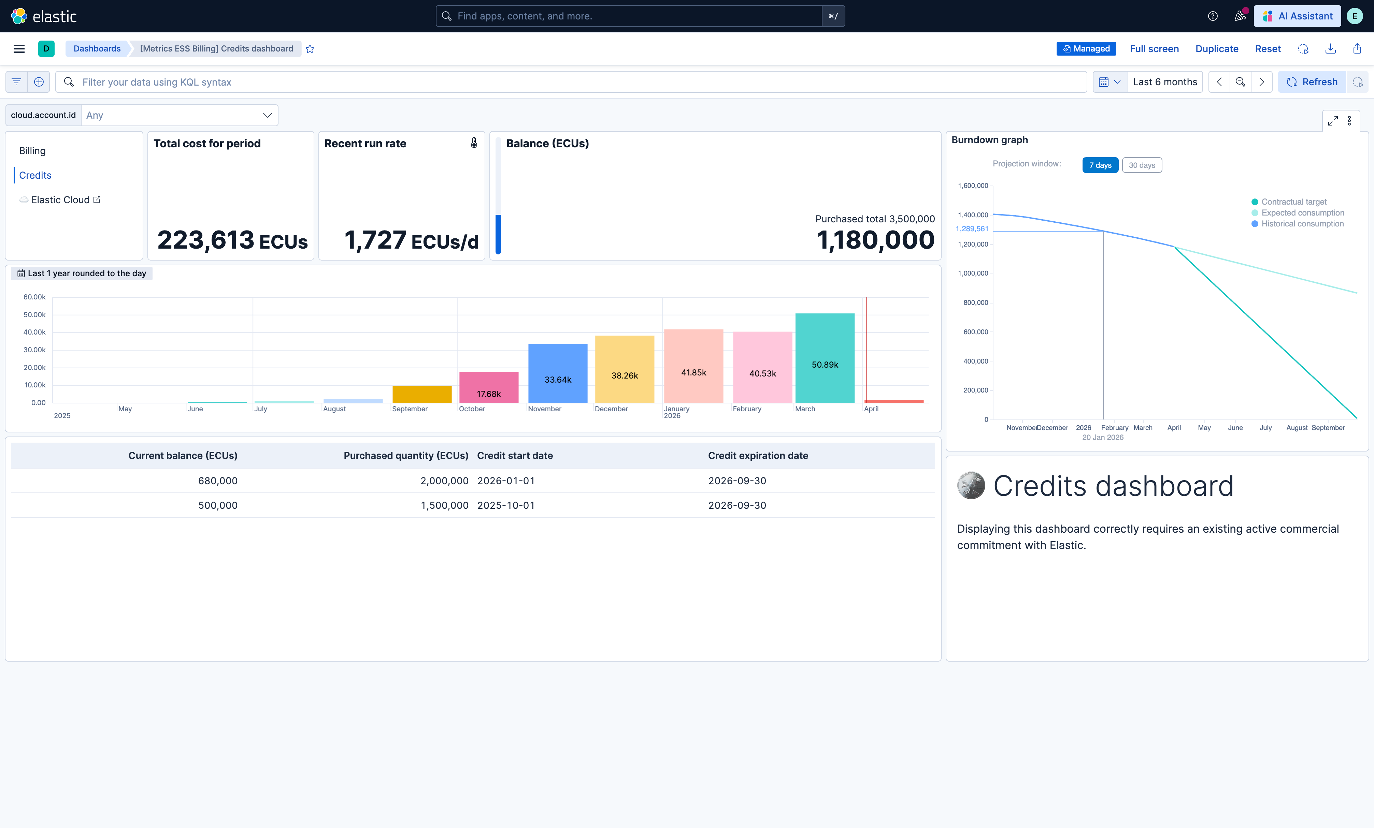1374x828 pixels.
Task: Toggle Historical consumption legend series
Action: (1297, 223)
